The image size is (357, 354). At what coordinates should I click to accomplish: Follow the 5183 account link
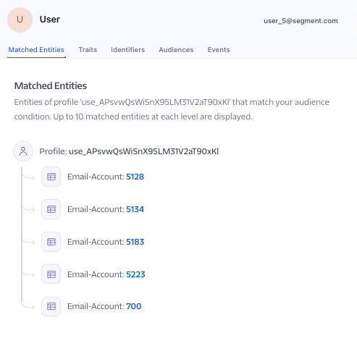[135, 242]
